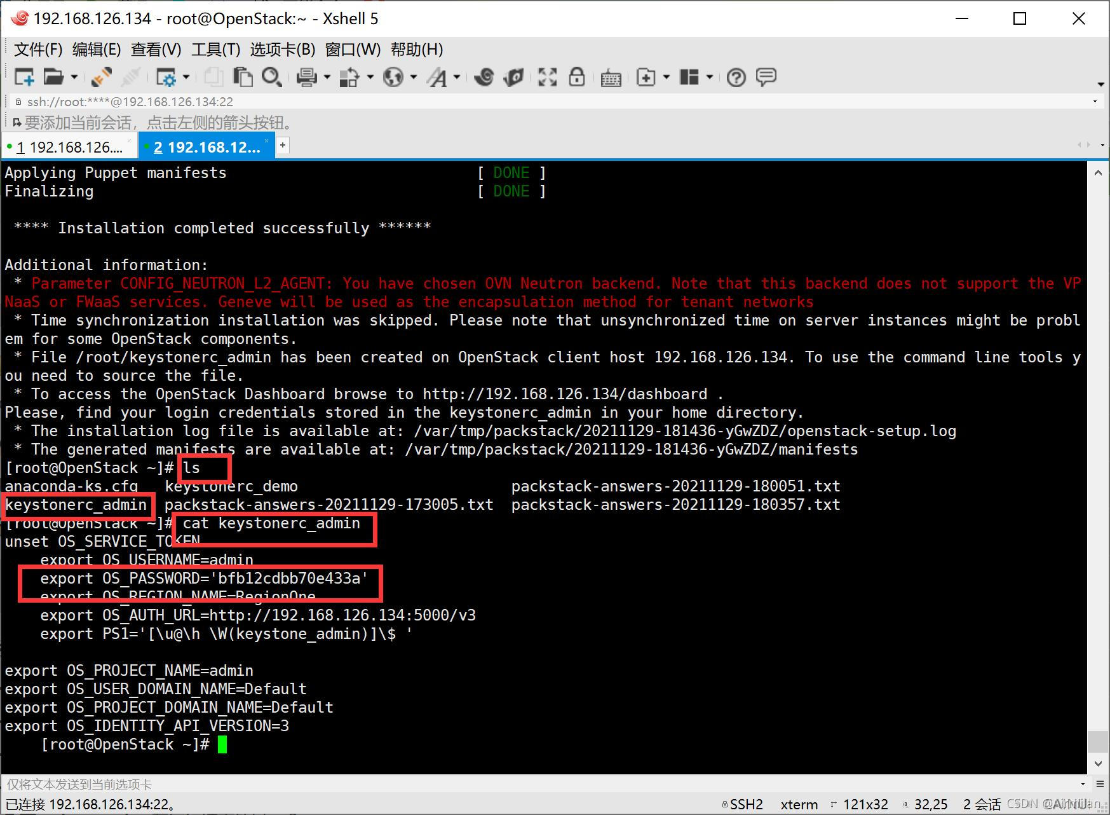Click the lock screen padlock icon

tap(577, 78)
